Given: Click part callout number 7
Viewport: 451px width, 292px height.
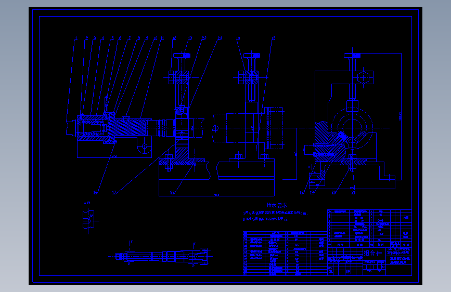Looking at the screenshot, I should coord(130,38).
